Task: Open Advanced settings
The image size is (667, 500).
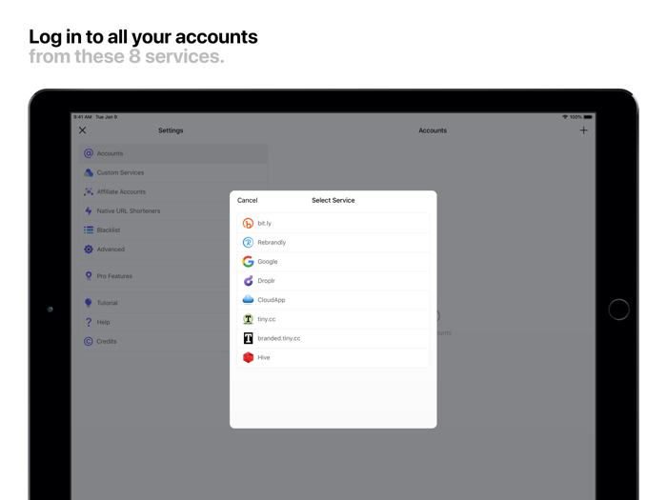Action: click(x=154, y=250)
